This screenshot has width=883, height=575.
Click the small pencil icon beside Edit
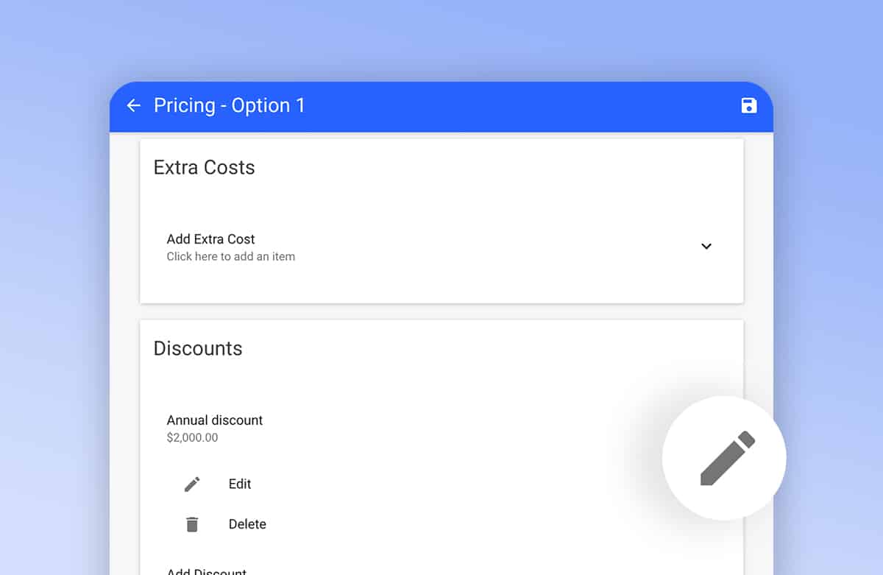point(192,484)
